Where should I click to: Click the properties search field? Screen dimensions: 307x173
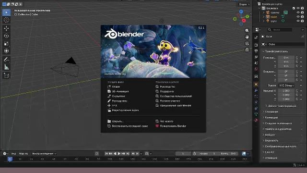click(280, 30)
